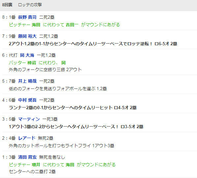197x178 pixels.
Task: Click batter change text 柿沼 に代わり、岡
Action: 37,63
